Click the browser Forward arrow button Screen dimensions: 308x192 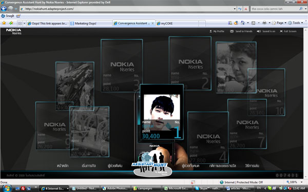click(10, 9)
